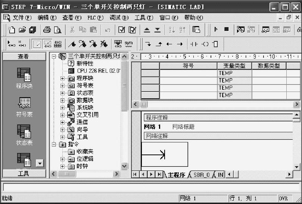Viewport: 302px width, 204px height.
Task: Click the 网络标题 text
Action: point(183,127)
